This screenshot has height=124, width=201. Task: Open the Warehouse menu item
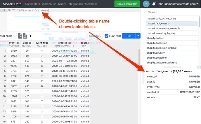click(49, 4)
